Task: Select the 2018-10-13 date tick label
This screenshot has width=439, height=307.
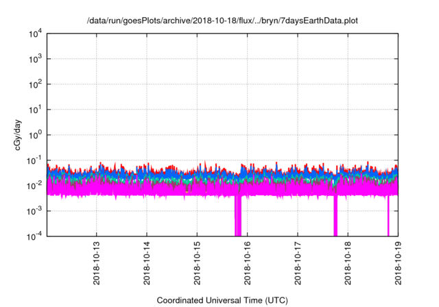Action: point(96,263)
